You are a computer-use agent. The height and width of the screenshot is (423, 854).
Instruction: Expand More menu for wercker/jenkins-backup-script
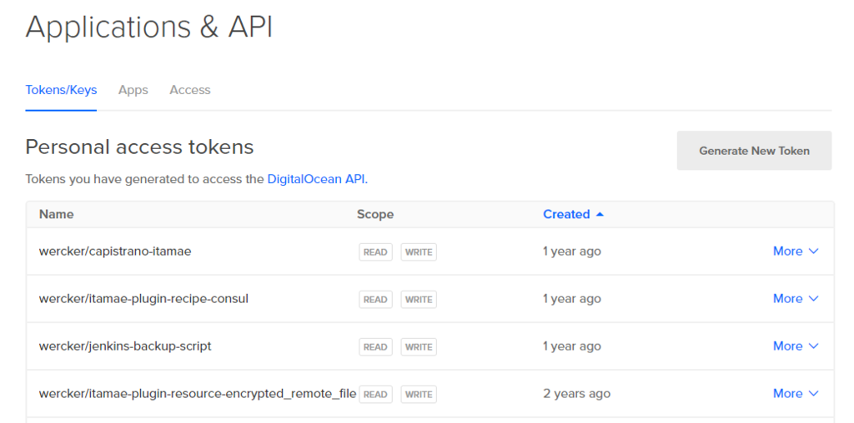tap(796, 346)
